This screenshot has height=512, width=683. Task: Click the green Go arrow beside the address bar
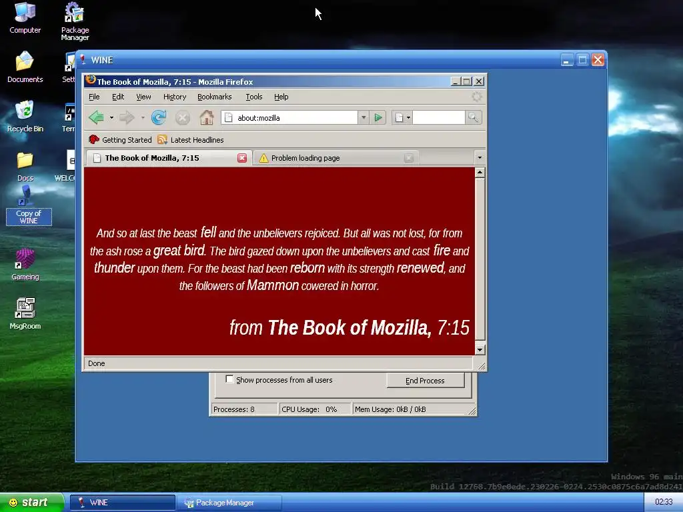(379, 117)
